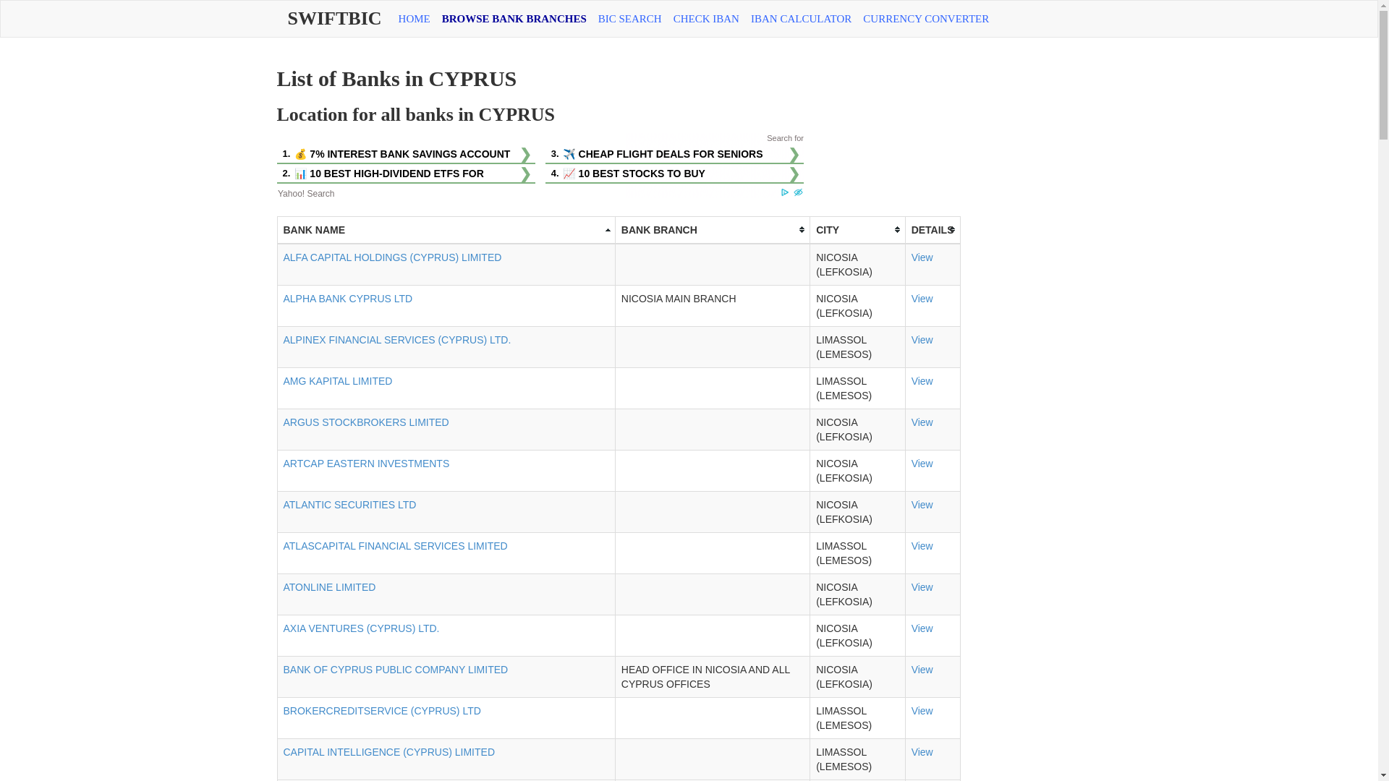Screen dimensions: 1389x781
Task: Click chevron on cheap flight deals ad
Action: tap(794, 155)
